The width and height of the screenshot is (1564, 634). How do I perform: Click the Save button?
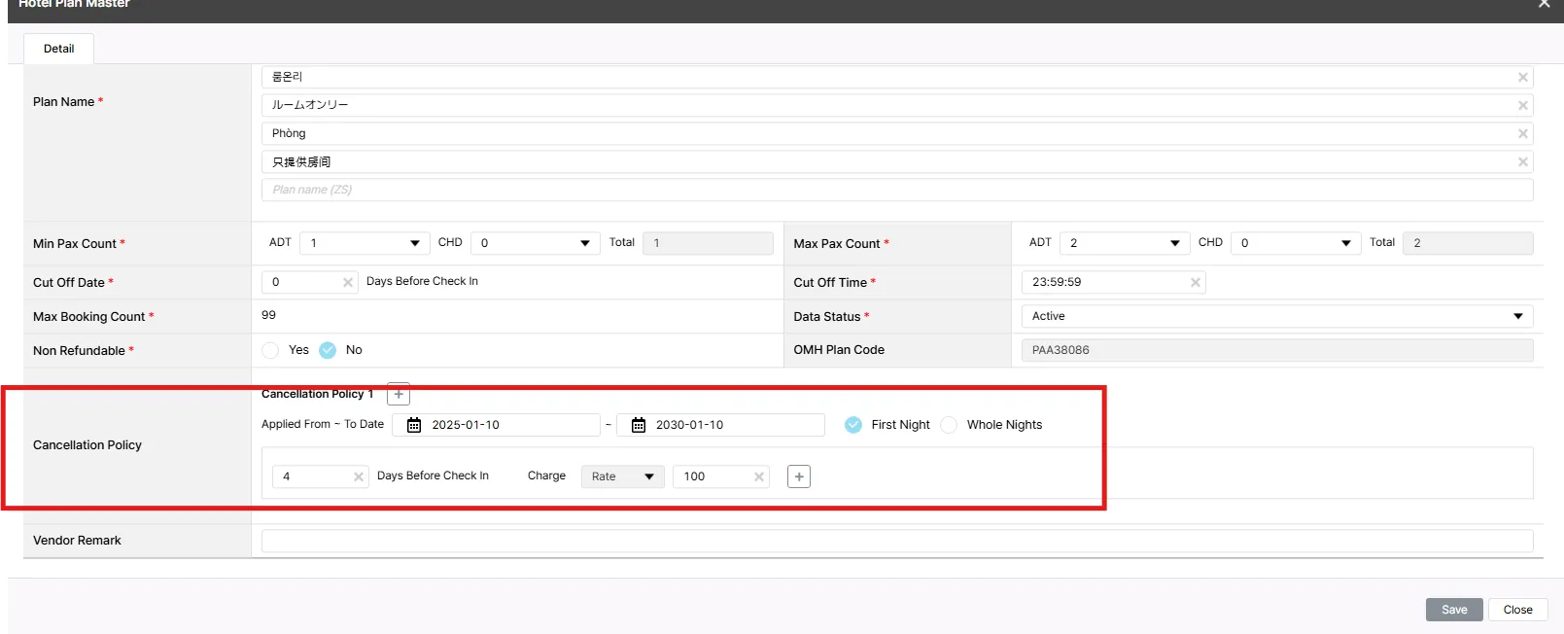[x=1453, y=610]
